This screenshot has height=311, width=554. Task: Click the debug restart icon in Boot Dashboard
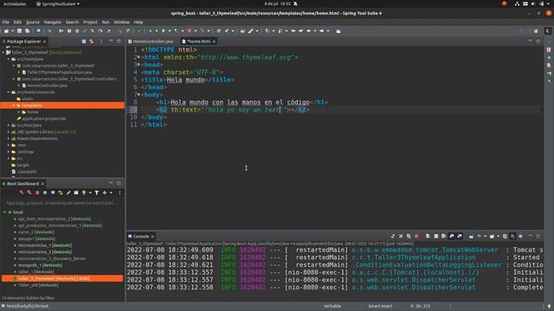point(29,193)
